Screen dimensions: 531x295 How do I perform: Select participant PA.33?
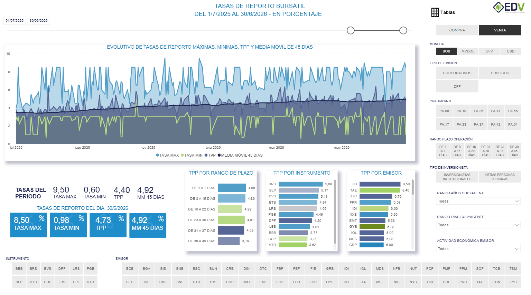pos(462,125)
